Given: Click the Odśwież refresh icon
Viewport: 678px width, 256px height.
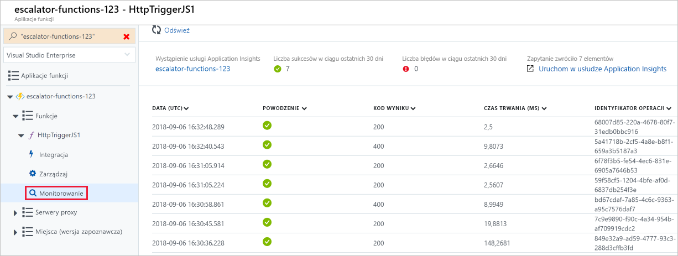Looking at the screenshot, I should tap(157, 30).
